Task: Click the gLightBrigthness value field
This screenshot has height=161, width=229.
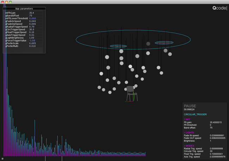Action: click(32, 38)
